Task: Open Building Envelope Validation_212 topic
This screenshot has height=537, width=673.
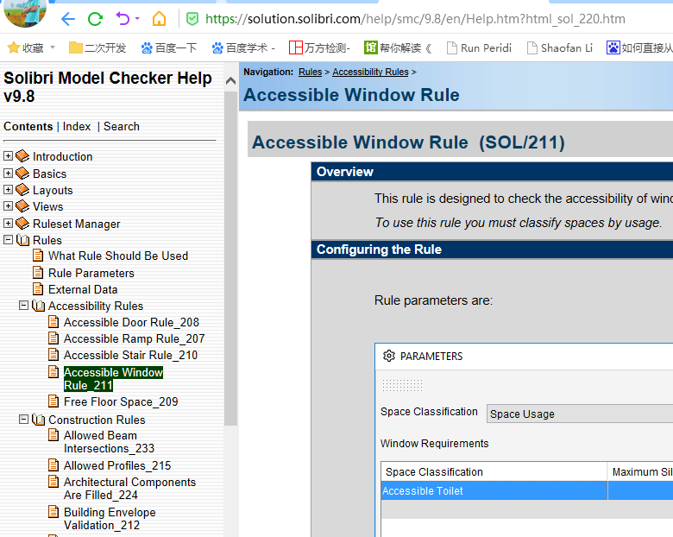Action: 110,519
